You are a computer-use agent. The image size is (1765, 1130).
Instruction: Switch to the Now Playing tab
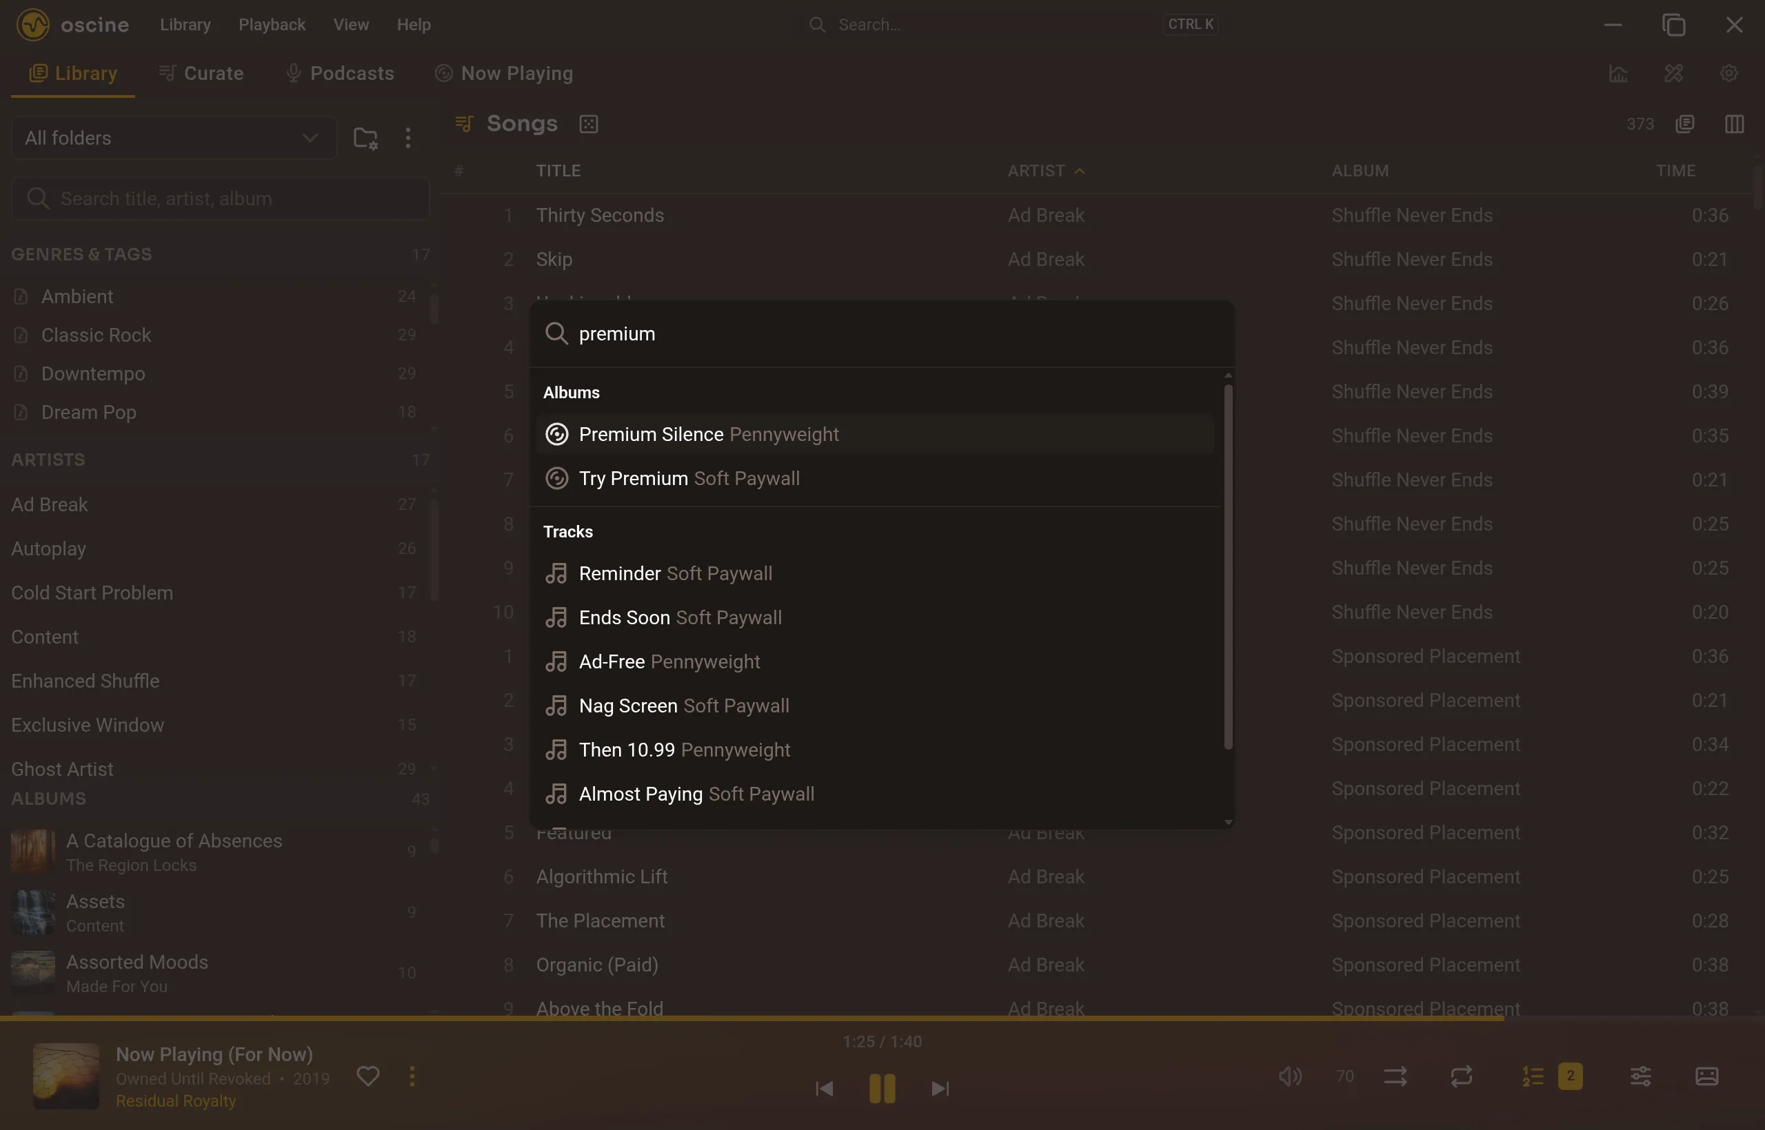click(504, 73)
